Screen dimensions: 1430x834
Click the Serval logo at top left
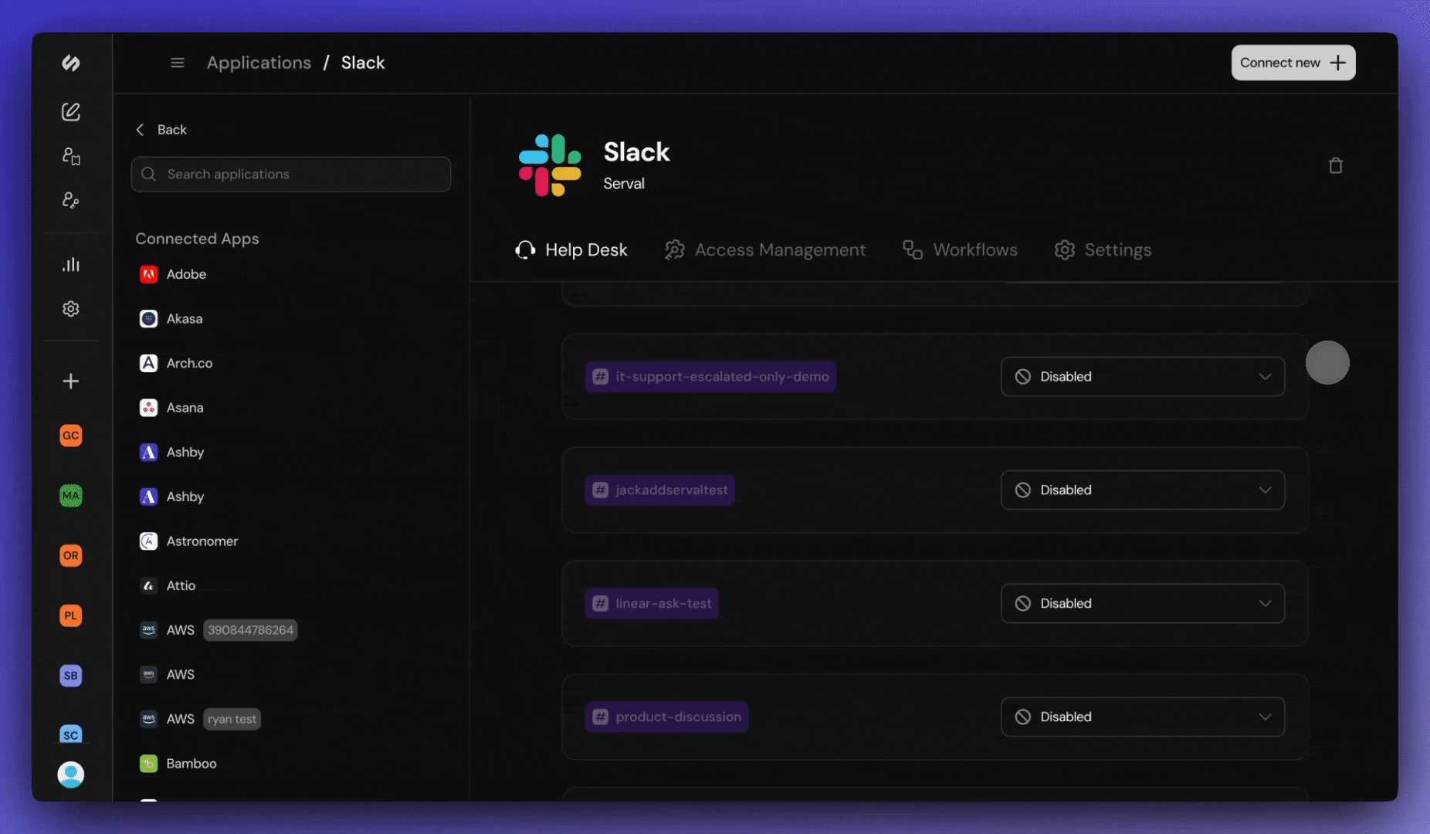70,63
